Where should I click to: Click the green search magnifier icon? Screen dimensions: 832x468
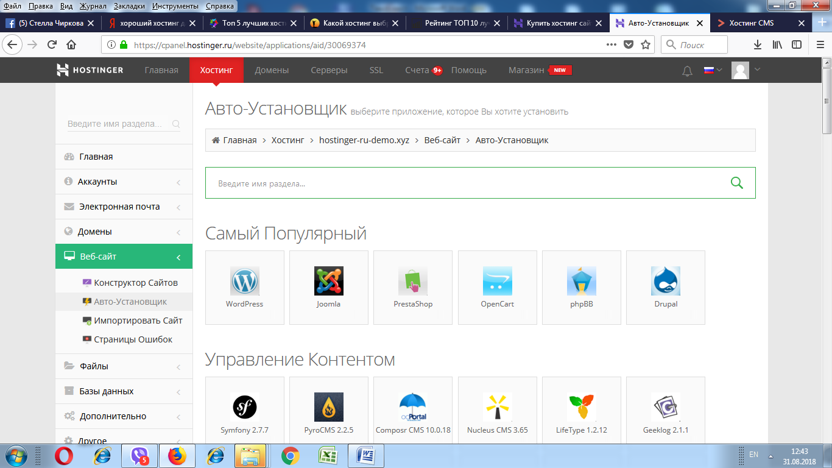click(736, 183)
